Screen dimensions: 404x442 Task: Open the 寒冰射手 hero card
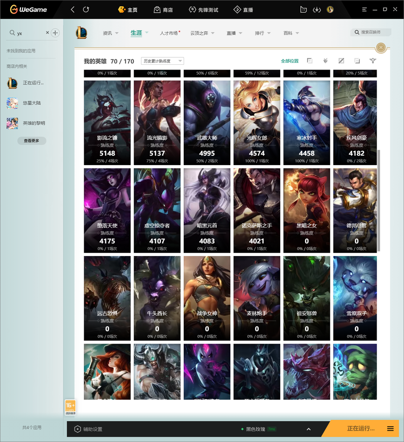pos(307,123)
